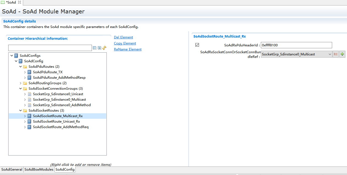Viewport: 347px width, 175px height.
Task: Click the Del Element link
Action: pyautogui.click(x=123, y=37)
